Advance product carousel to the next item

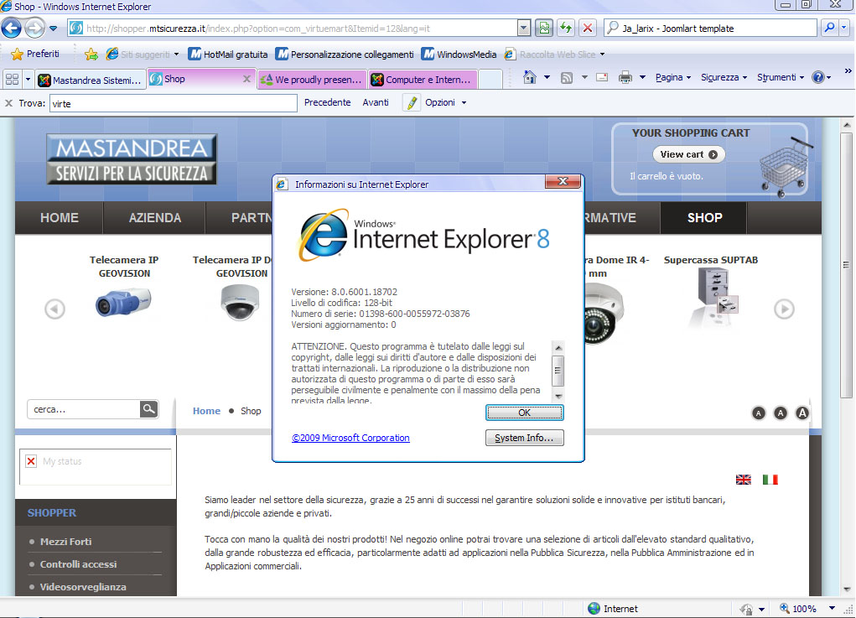pos(784,309)
